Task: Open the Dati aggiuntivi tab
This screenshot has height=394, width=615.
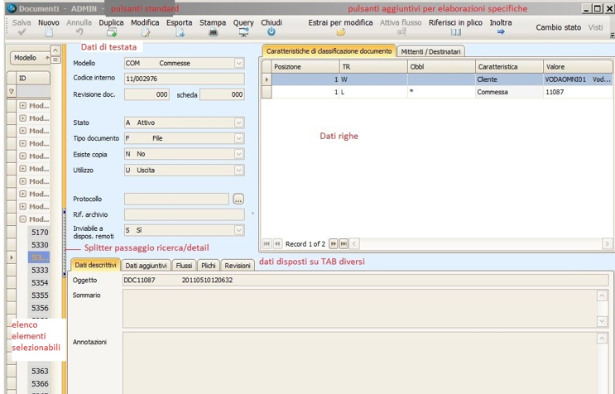Action: coord(147,266)
